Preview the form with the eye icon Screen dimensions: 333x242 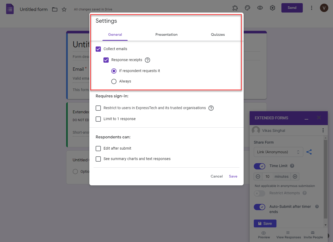pyautogui.click(x=260, y=8)
